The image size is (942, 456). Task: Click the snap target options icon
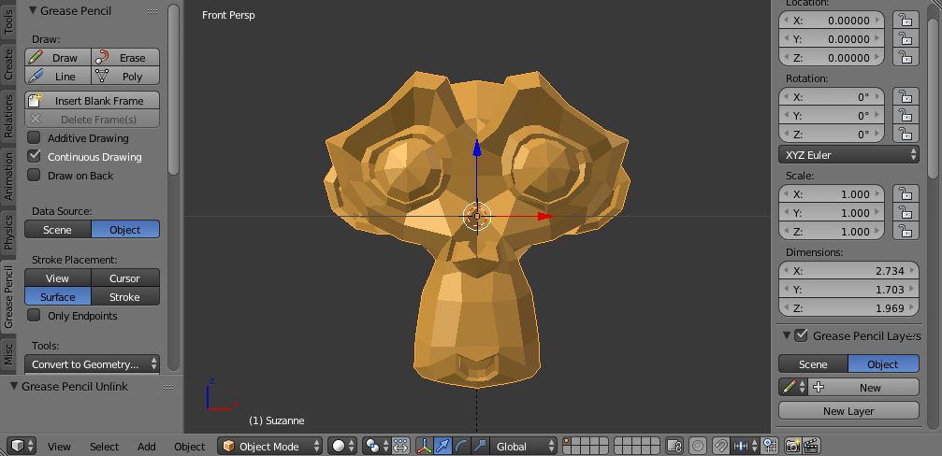(x=770, y=446)
